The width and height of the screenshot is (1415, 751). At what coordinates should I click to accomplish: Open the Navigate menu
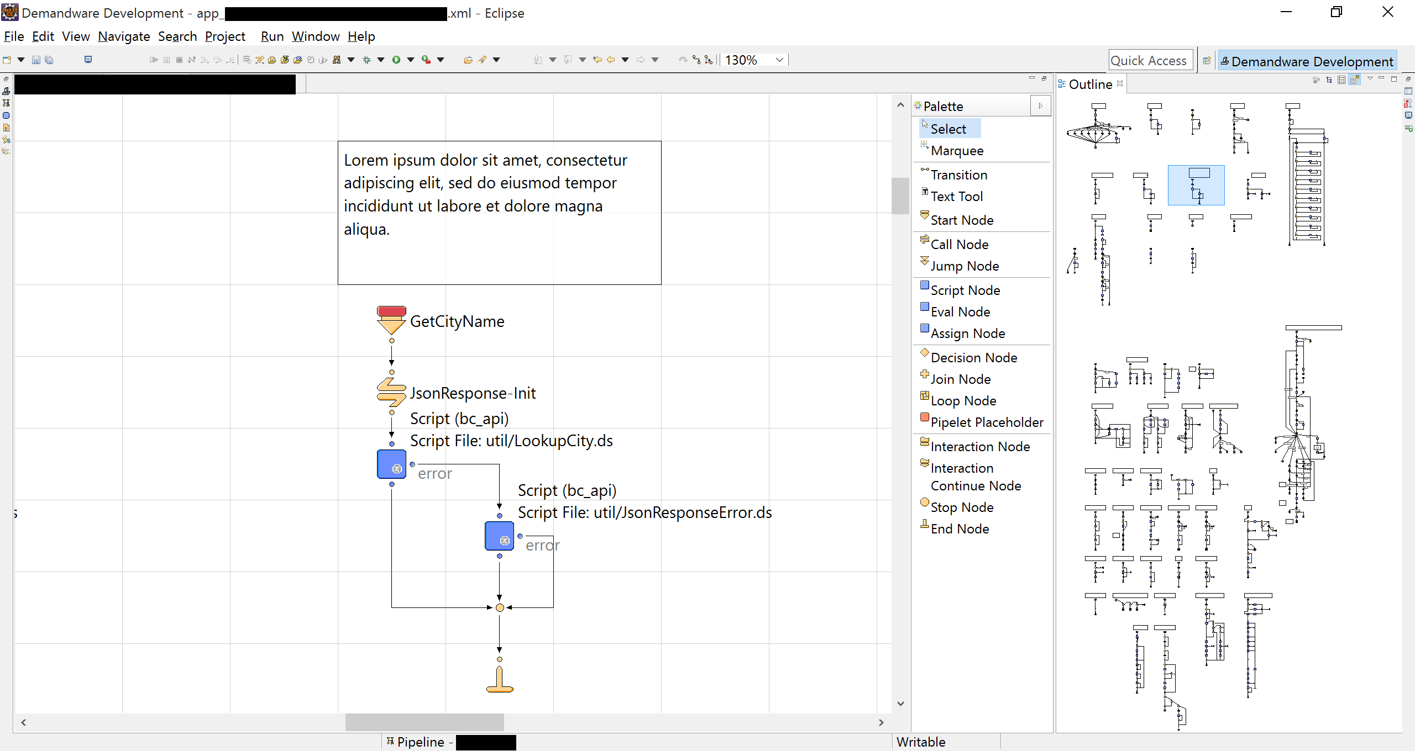click(x=124, y=36)
